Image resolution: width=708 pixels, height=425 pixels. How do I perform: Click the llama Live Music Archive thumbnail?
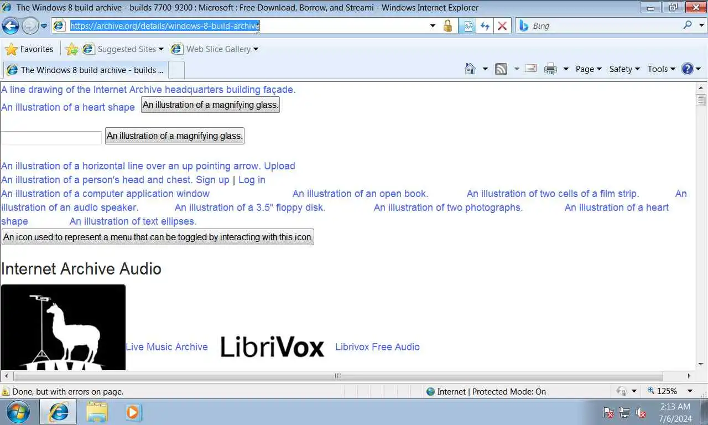click(x=63, y=327)
